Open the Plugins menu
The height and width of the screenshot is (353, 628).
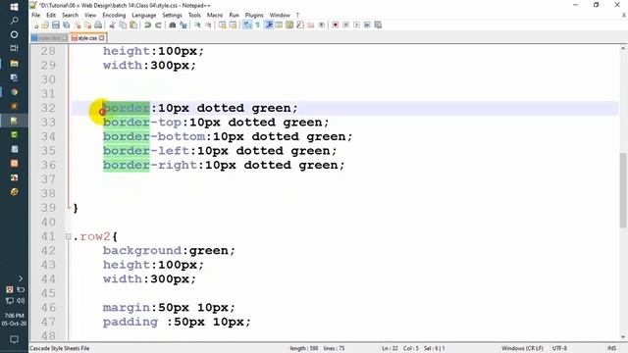point(254,16)
